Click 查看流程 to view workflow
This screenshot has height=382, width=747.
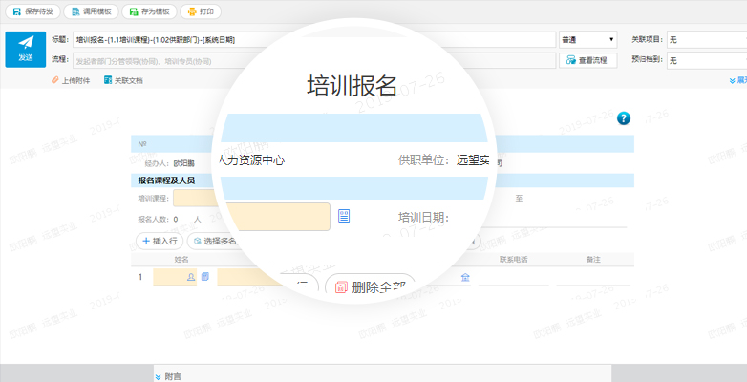[x=587, y=60]
